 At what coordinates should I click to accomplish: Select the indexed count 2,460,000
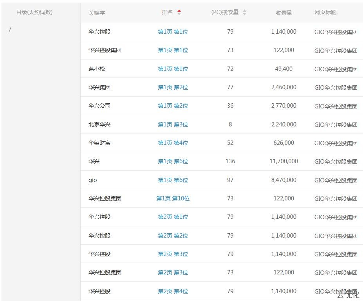coord(284,87)
